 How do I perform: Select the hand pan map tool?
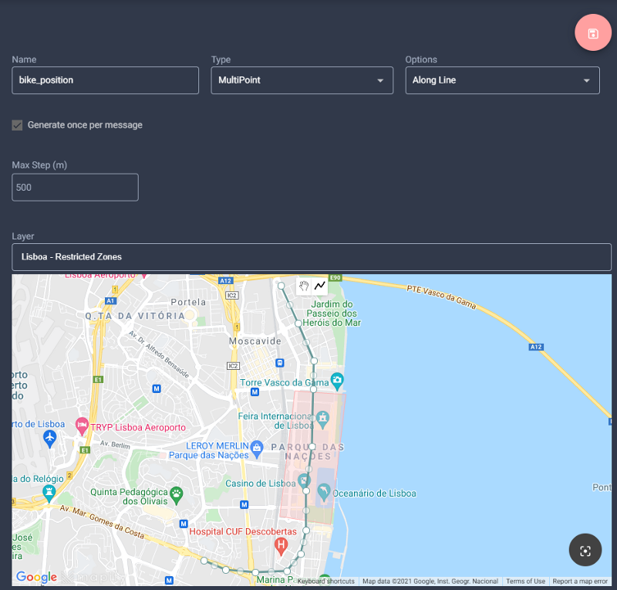coord(304,286)
